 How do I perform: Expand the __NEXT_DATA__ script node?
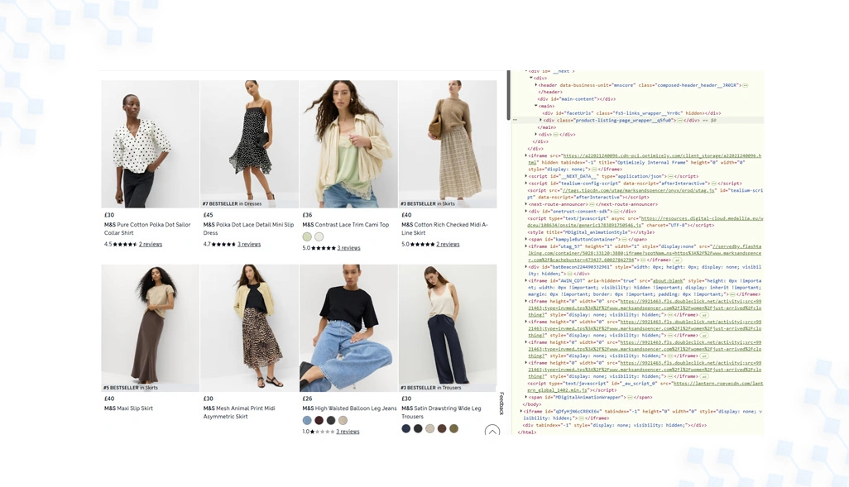click(525, 176)
